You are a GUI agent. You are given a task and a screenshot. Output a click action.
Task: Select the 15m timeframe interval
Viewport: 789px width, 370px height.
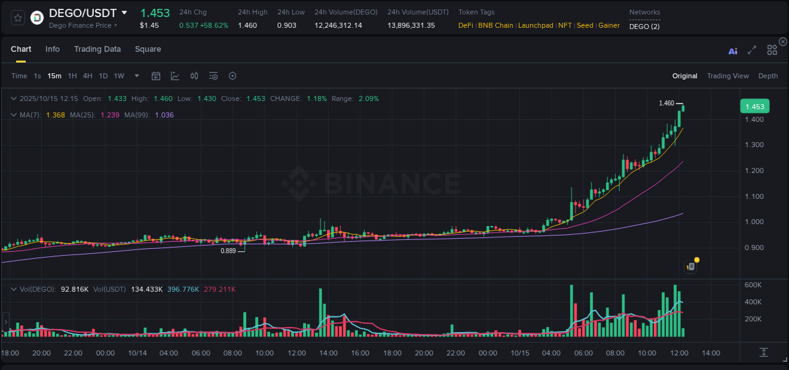[x=54, y=76]
